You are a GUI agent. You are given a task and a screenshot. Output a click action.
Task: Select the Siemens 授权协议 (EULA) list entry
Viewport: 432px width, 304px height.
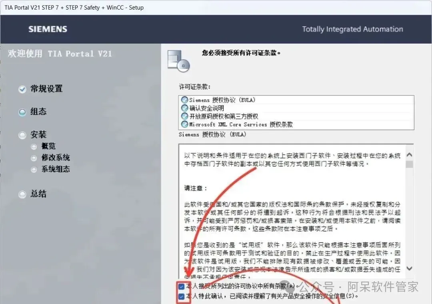296,100
